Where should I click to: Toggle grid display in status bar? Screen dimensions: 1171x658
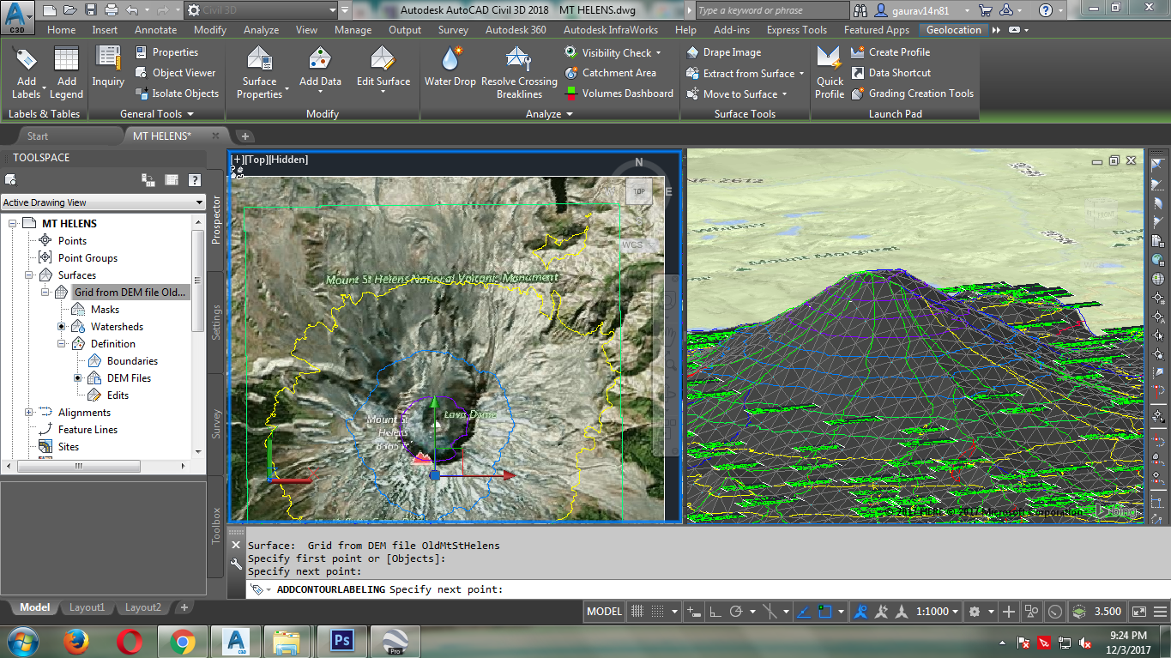(x=637, y=612)
